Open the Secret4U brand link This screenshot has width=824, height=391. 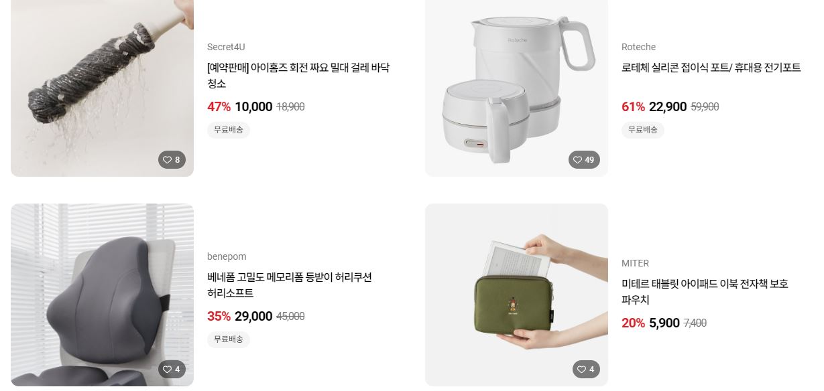[x=226, y=47]
